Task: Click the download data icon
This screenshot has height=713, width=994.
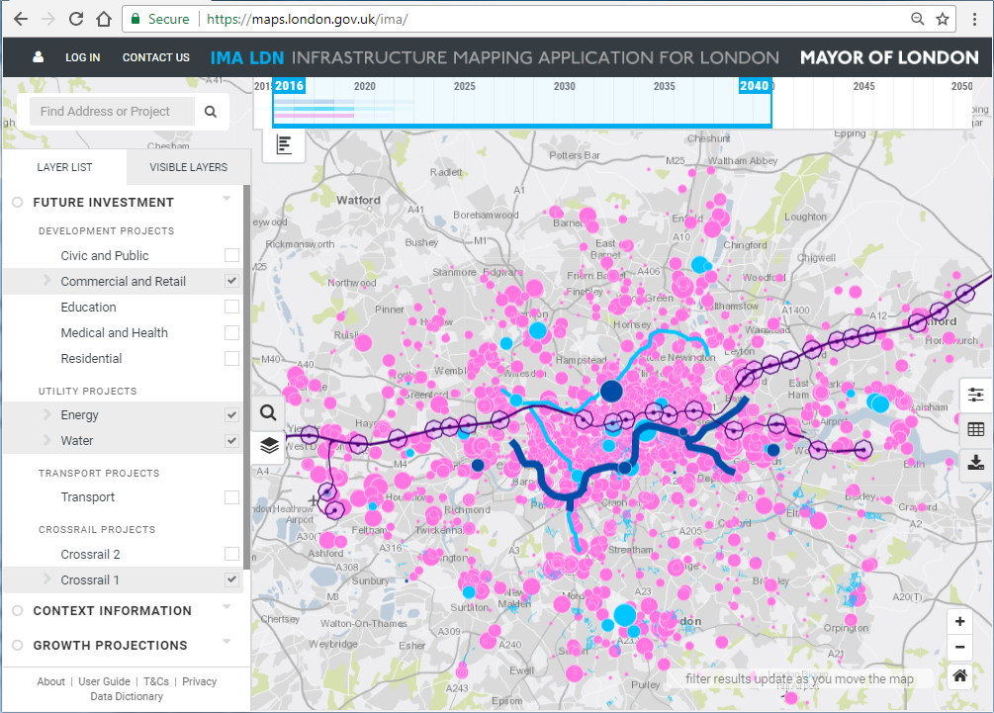Action: pyautogui.click(x=975, y=462)
